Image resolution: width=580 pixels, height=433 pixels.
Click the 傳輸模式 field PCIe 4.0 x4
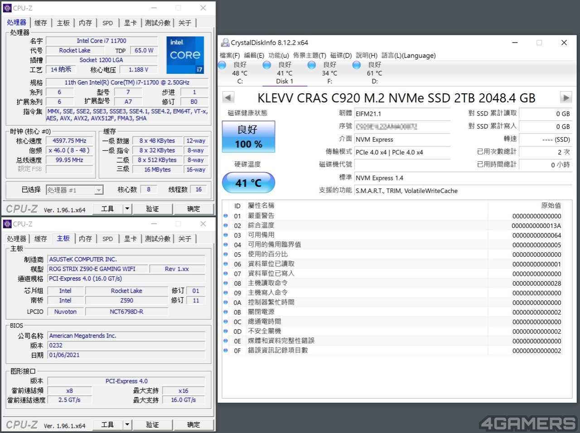(402, 152)
